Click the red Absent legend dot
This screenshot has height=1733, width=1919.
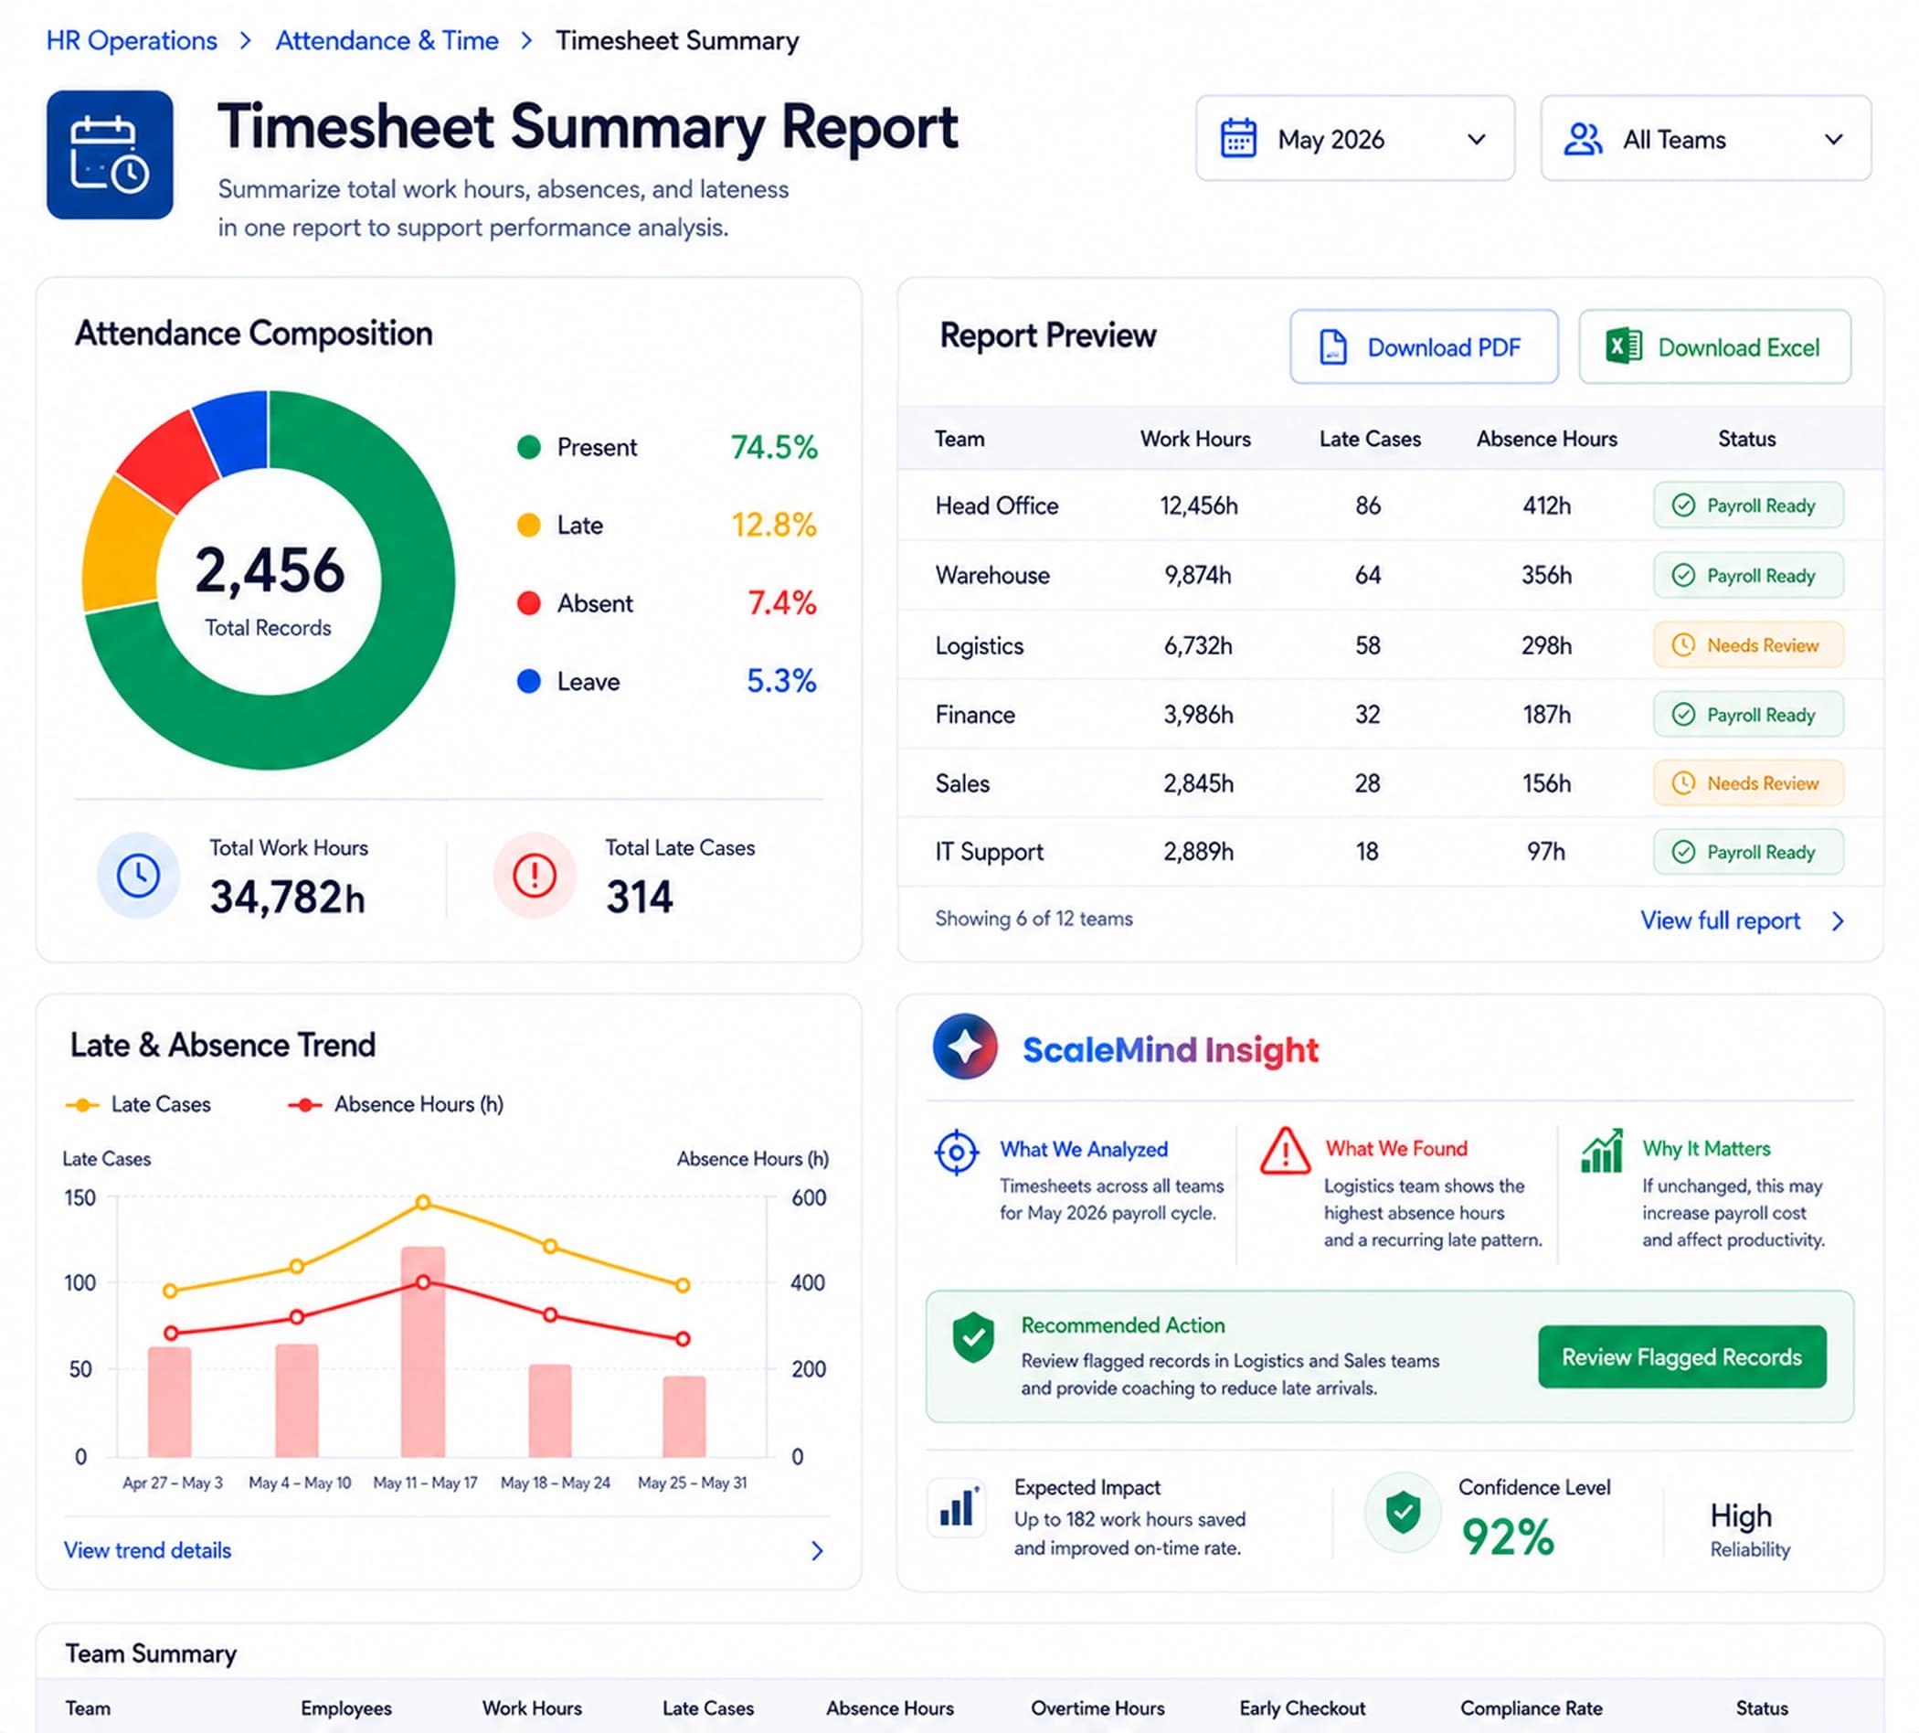(x=528, y=603)
